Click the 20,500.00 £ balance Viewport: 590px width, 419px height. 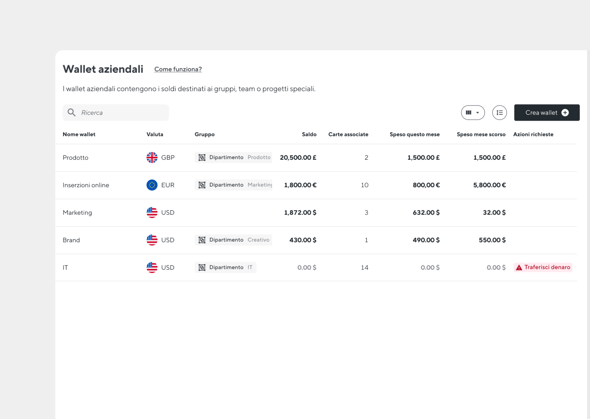(x=298, y=157)
